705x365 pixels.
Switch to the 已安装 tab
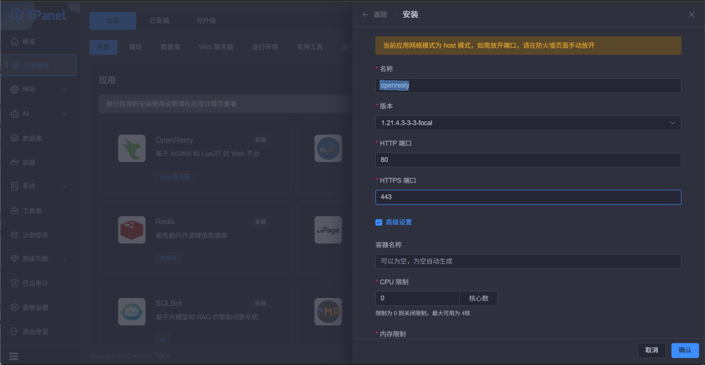click(x=159, y=20)
